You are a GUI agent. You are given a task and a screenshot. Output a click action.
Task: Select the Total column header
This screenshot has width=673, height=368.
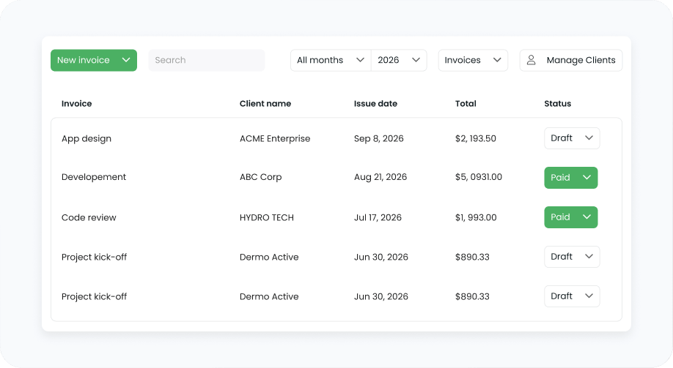coord(466,104)
